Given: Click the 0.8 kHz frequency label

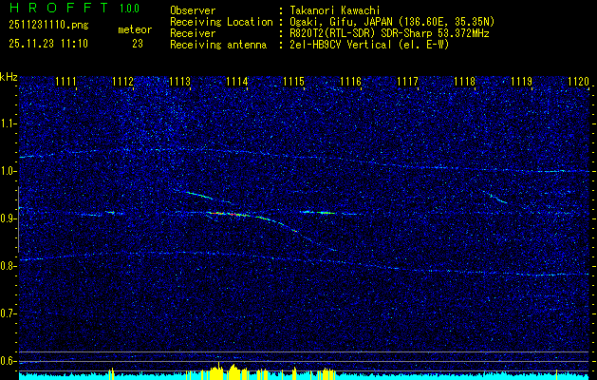Looking at the screenshot, I should [8, 266].
